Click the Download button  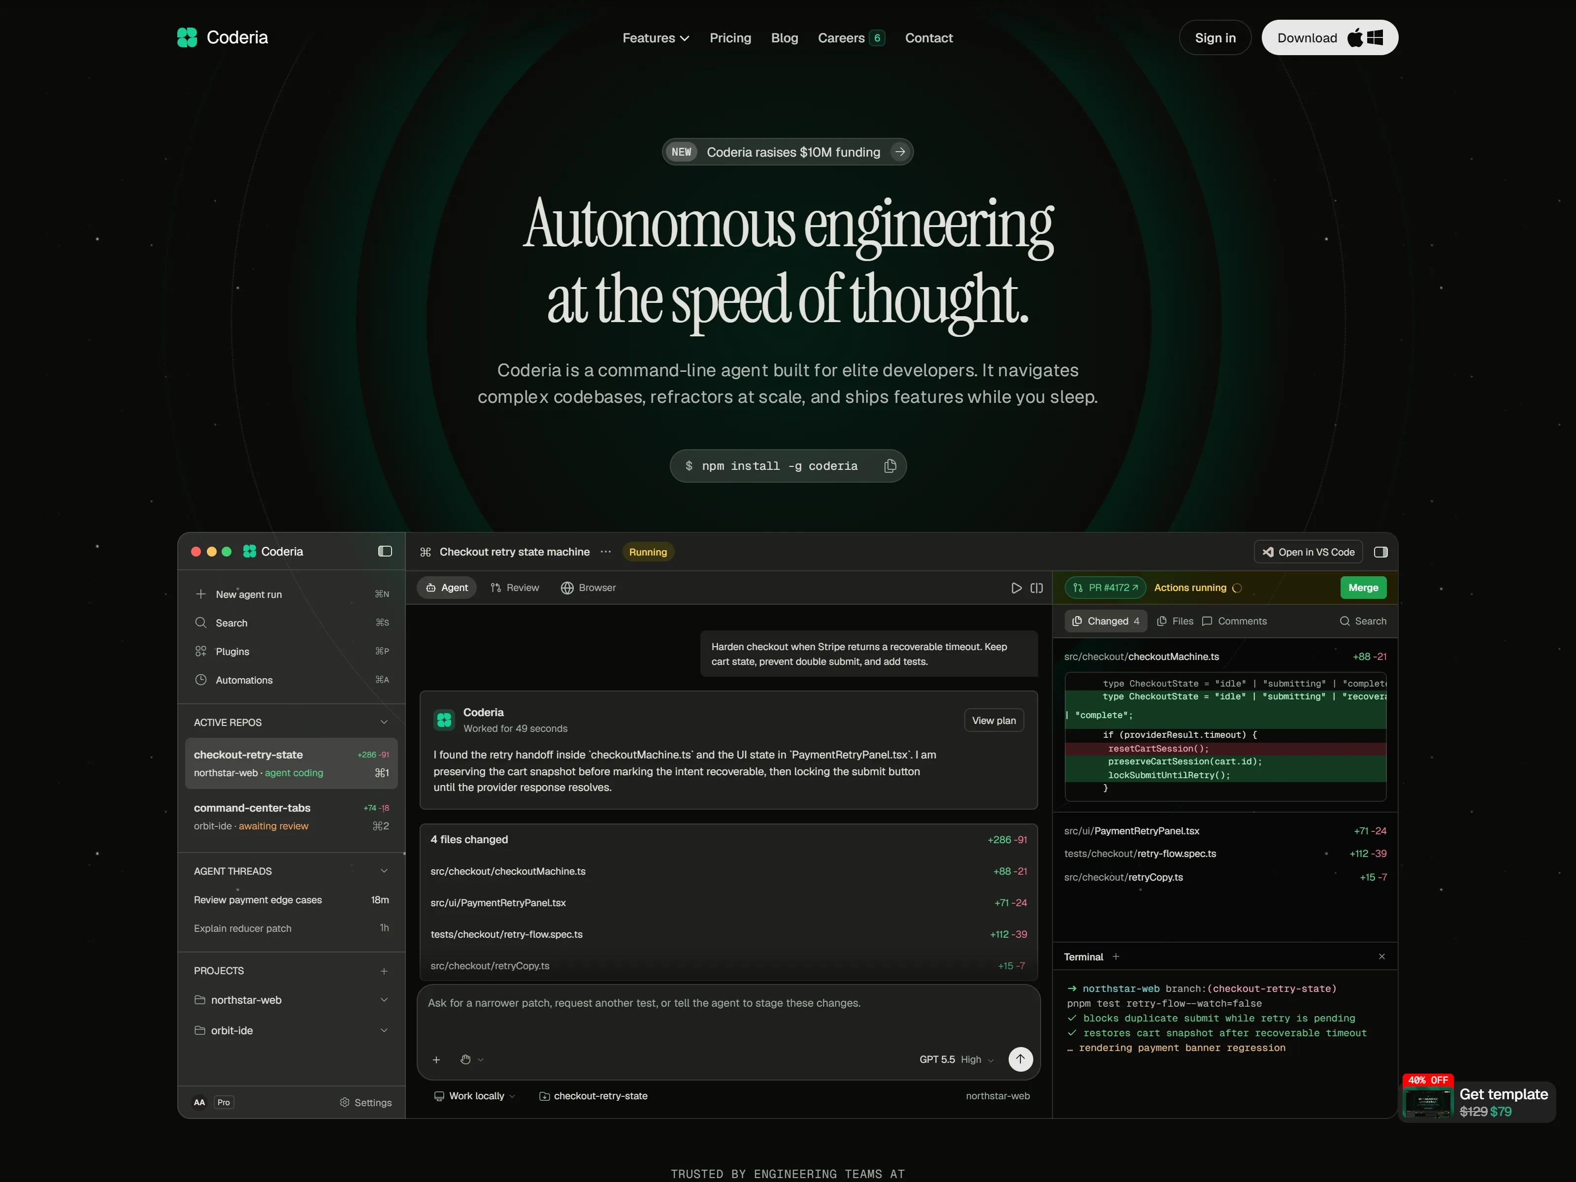point(1329,38)
